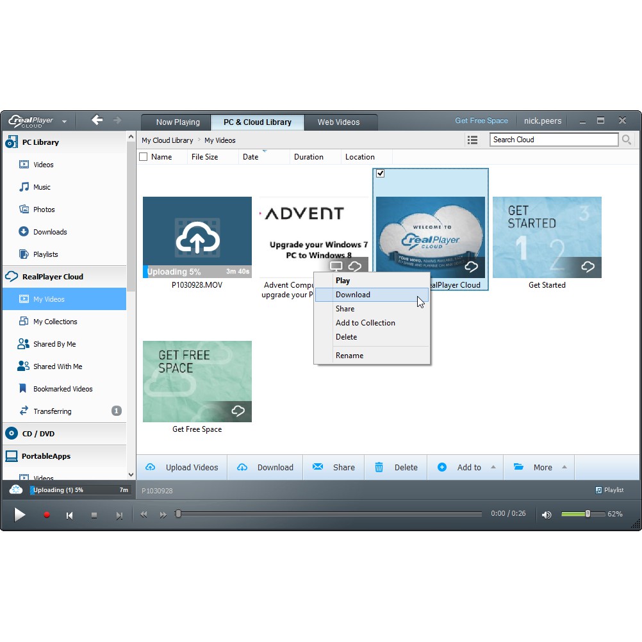Click the Get Free Space link
The width and height of the screenshot is (642, 642).
tap(481, 120)
